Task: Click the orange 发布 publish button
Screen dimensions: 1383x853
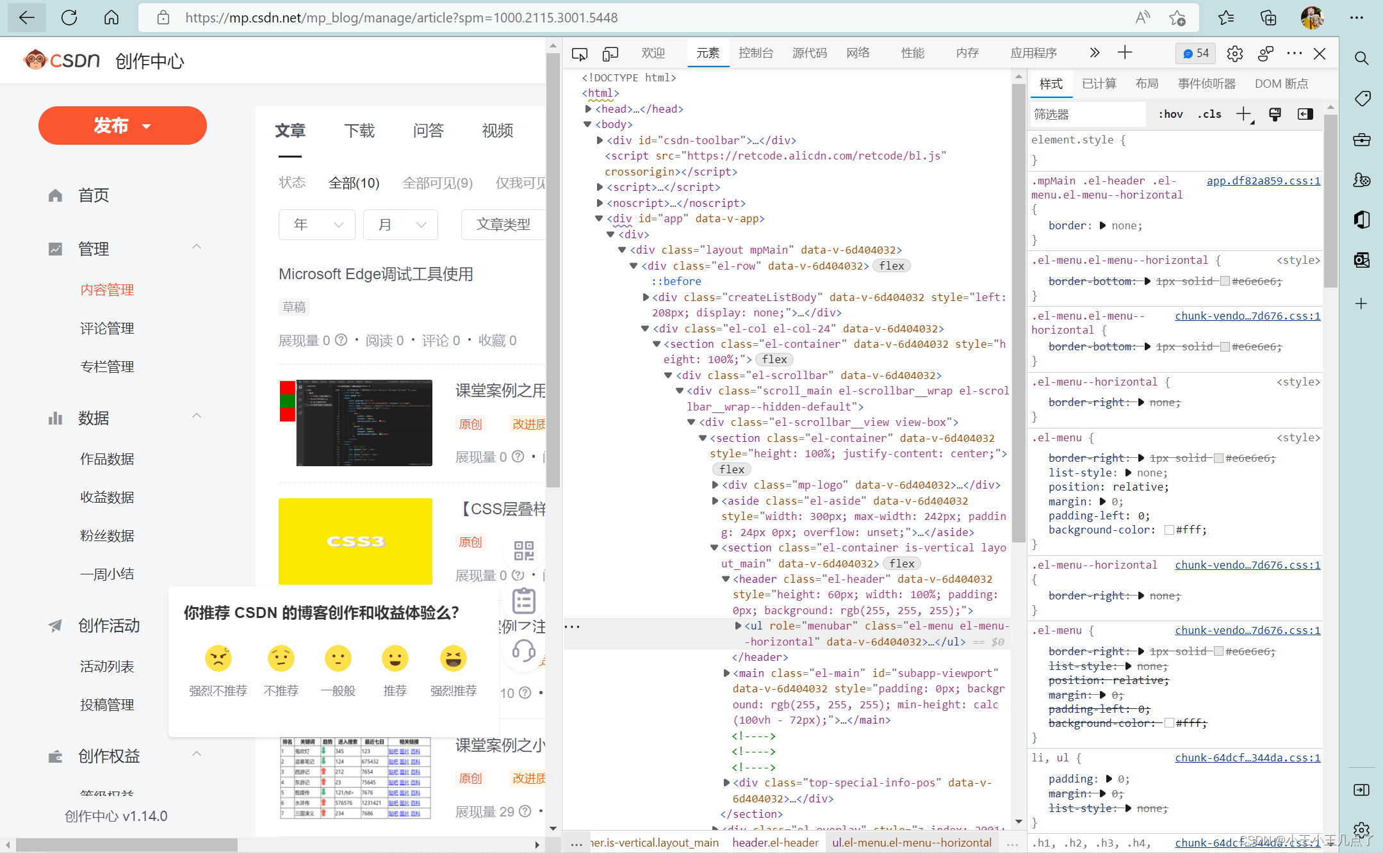Action: pos(122,126)
